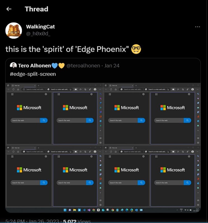
Task: Click the #edge-split-screen hashtag
Action: (33, 74)
